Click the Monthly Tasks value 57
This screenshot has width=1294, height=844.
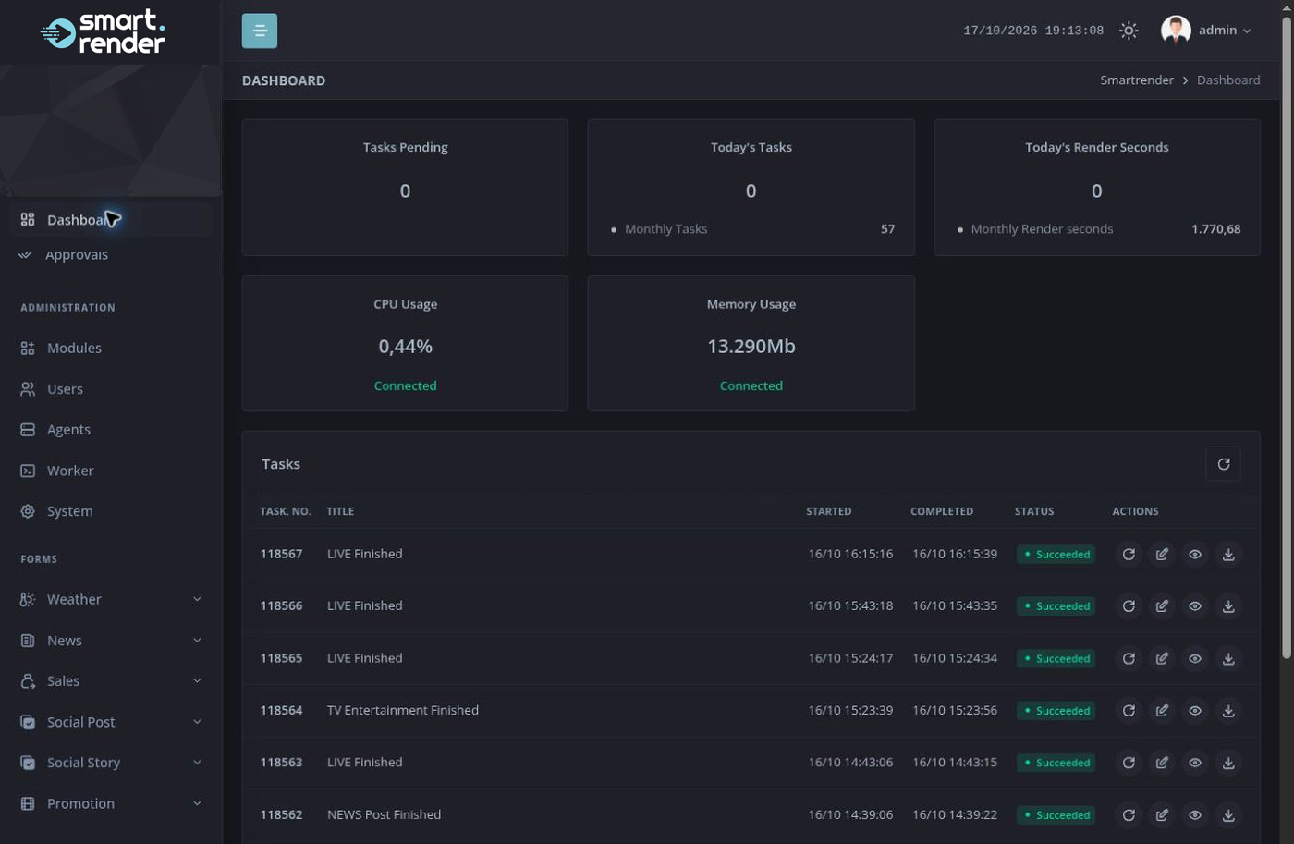(887, 229)
